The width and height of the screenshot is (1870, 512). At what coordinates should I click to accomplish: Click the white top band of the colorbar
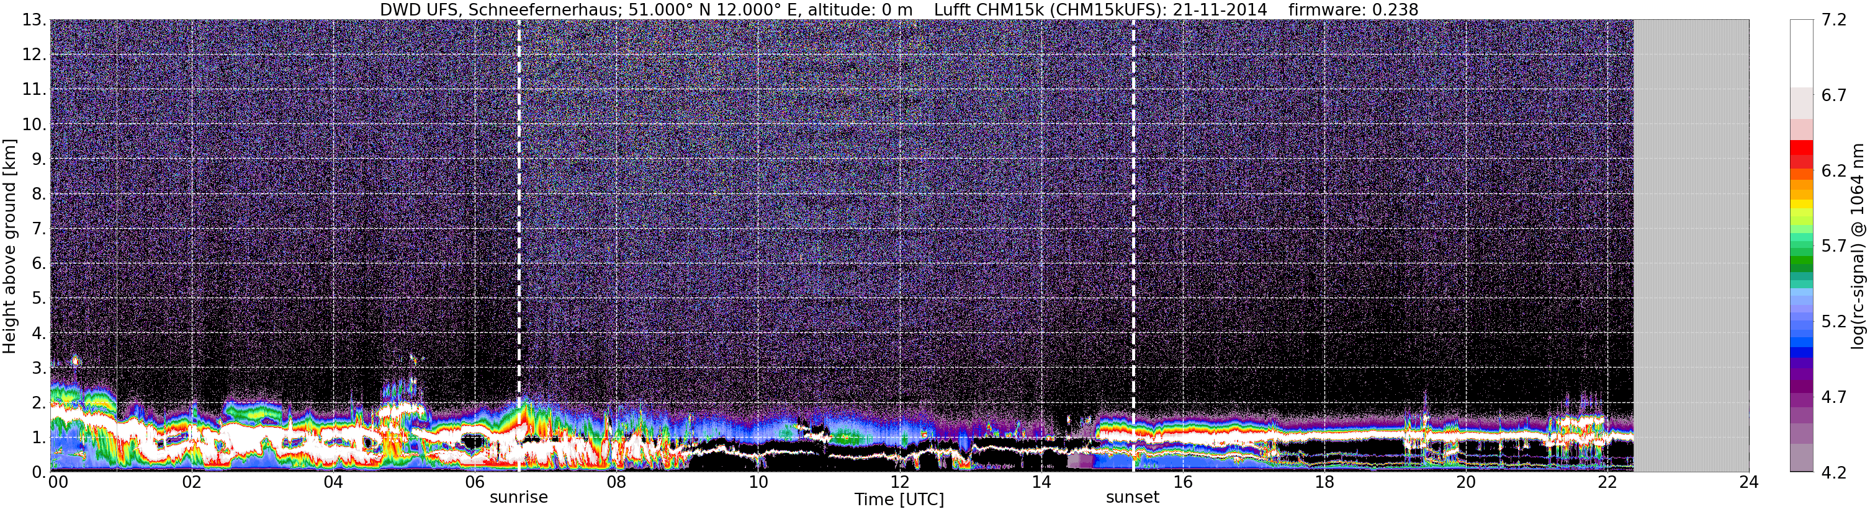coord(1801,54)
